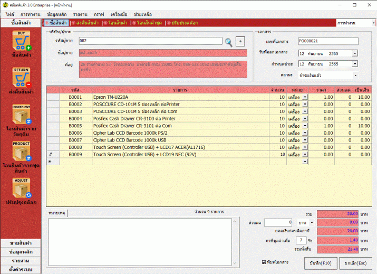The width and height of the screenshot is (377, 274).
Task: Switch to ส่งคืนสินค้า tab
Action: [85, 23]
